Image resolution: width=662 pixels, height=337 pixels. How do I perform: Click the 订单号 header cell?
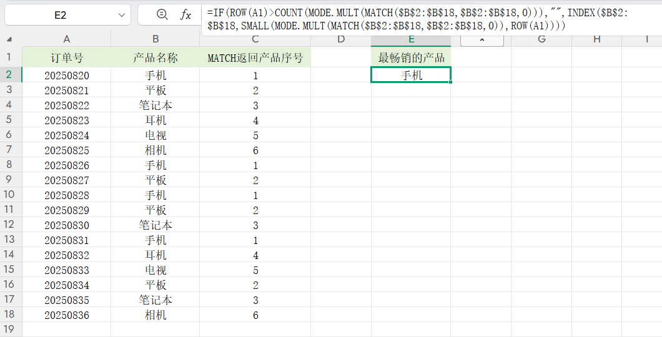pyautogui.click(x=66, y=58)
